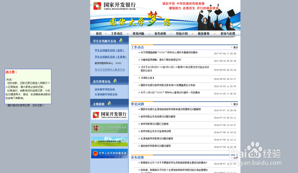
Task: Click the 中华人民共和国教育部 emblem banner
Action: pos(109,153)
